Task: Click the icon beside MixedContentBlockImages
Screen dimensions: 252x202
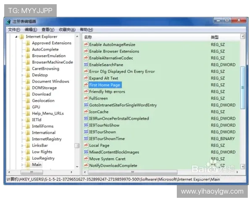Action: [x=86, y=152]
